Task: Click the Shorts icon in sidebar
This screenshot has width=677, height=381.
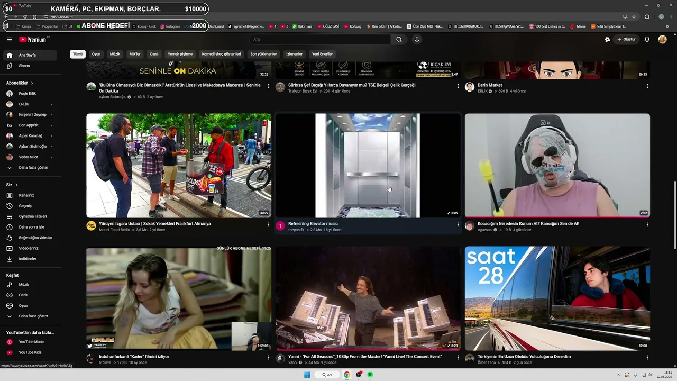Action: tap(9, 66)
